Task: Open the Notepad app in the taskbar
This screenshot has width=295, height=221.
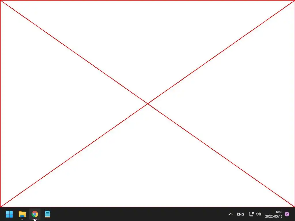Action: (48, 214)
